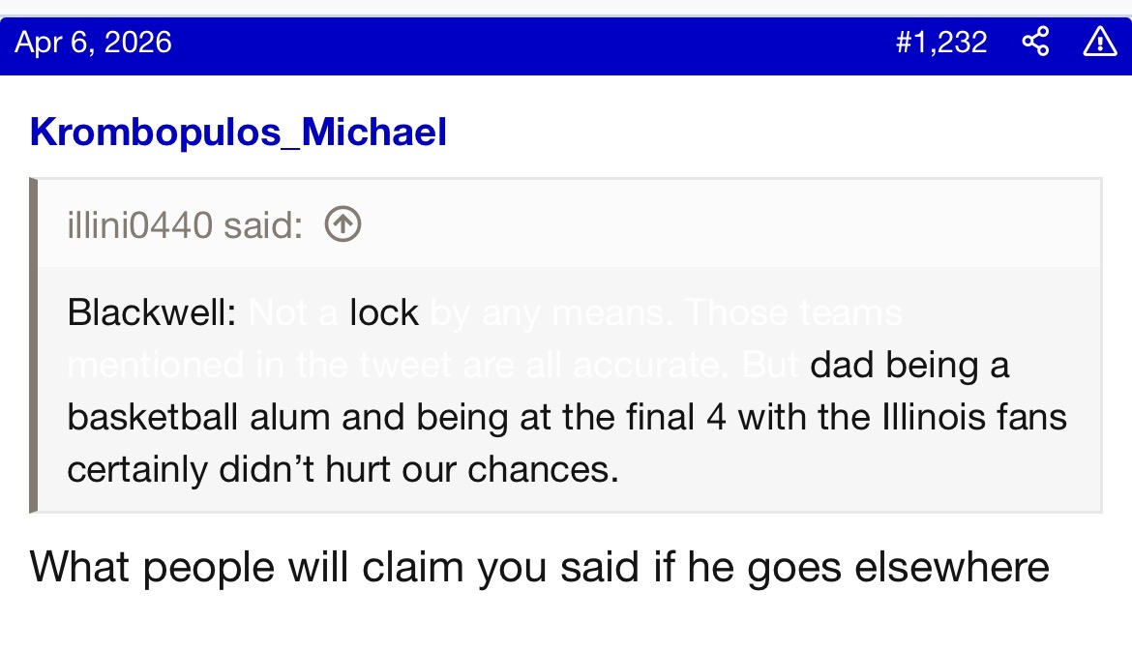
Task: Open post number #1,232 permalink
Action: [x=940, y=42]
